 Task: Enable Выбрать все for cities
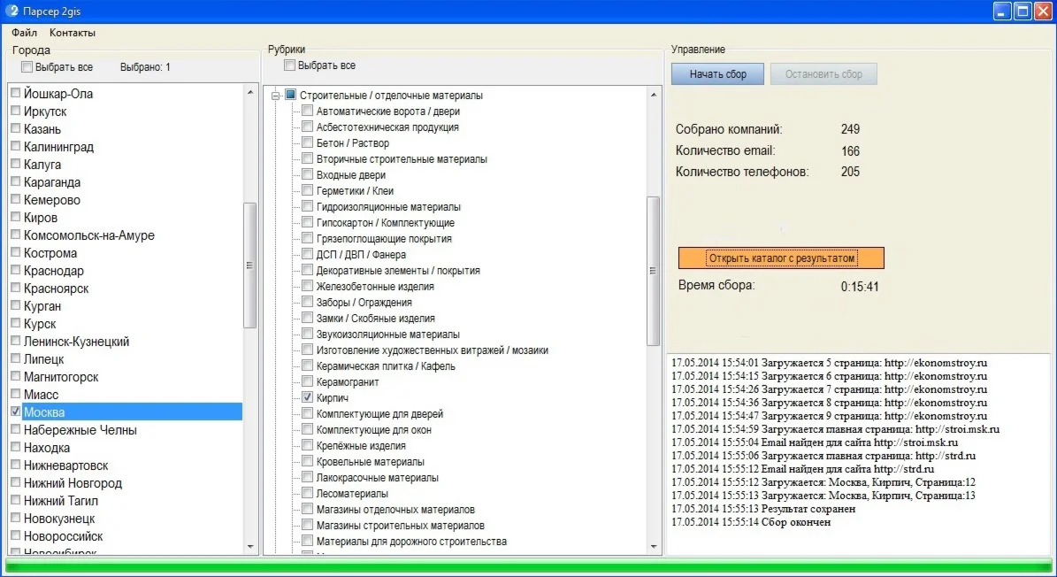(x=27, y=67)
